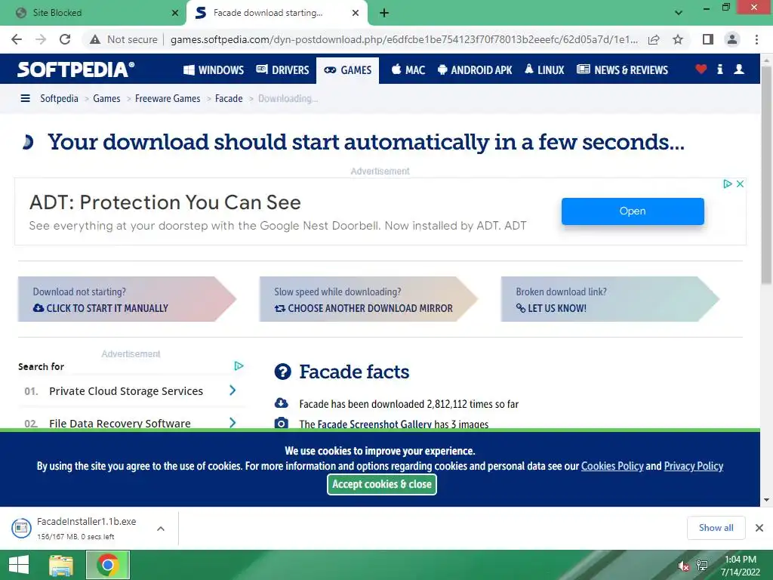Open the Facade Screenshot Gallery link
Screen dimensions: 773x580
[374, 424]
